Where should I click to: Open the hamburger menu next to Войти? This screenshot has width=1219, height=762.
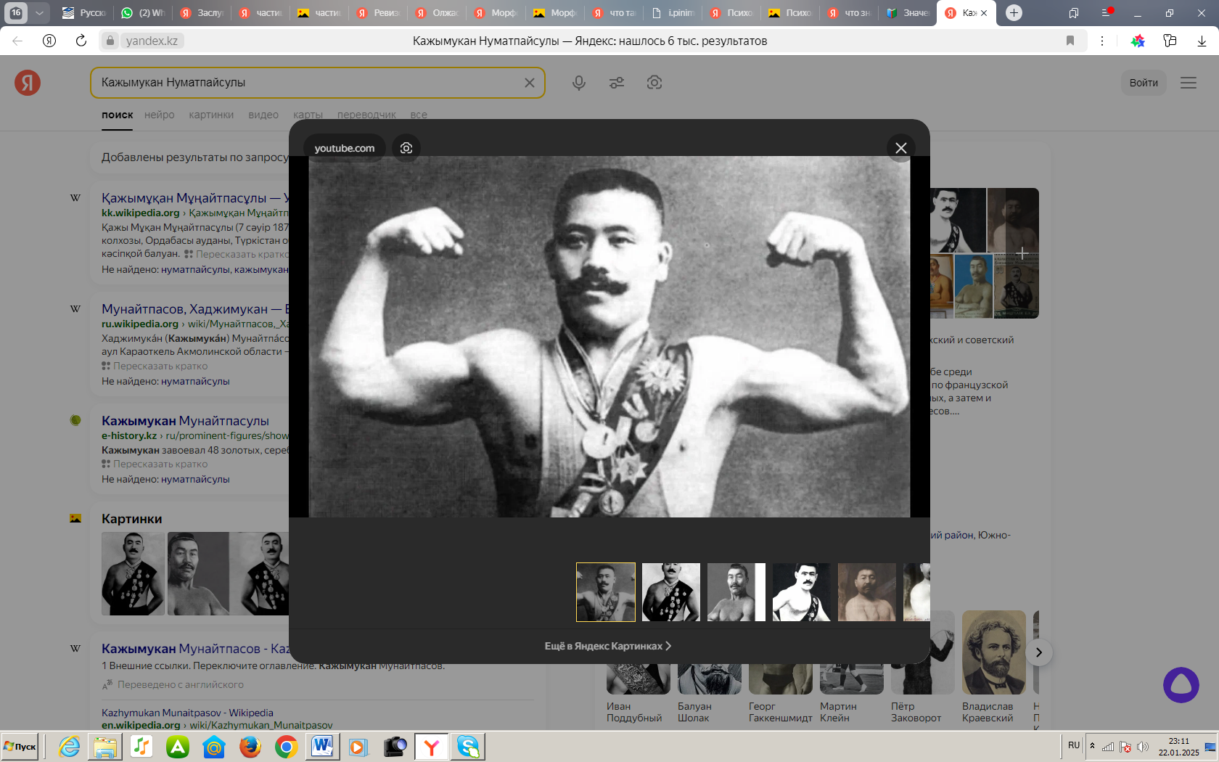pyautogui.click(x=1189, y=83)
